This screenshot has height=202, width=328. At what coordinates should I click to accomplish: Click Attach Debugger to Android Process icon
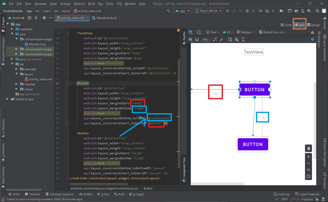pyautogui.click(x=267, y=11)
